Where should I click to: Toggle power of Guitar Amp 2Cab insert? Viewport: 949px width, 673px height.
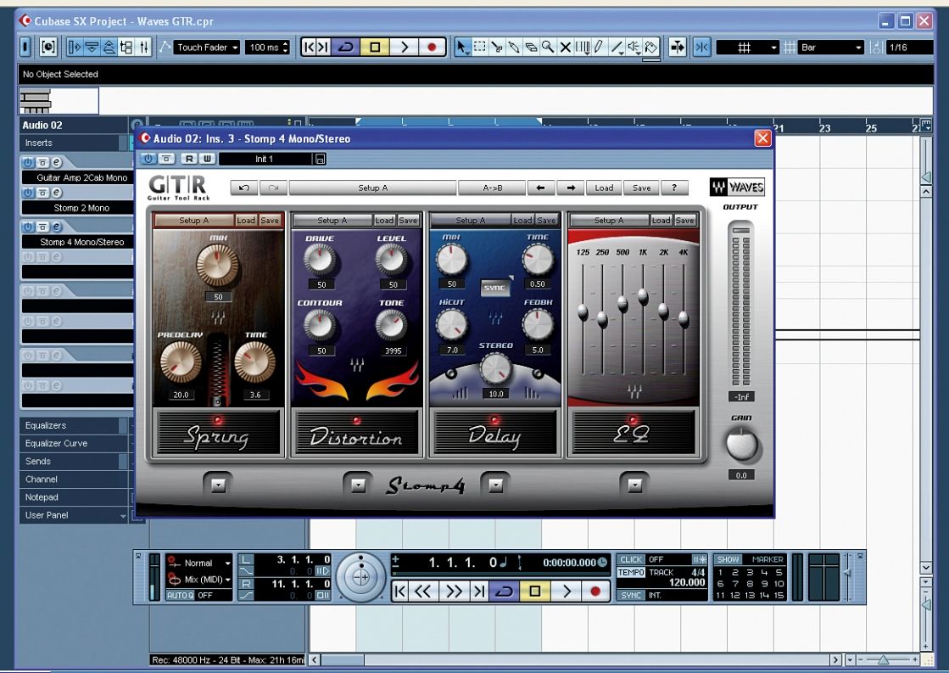click(28, 162)
